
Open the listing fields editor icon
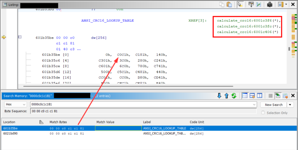250,5
